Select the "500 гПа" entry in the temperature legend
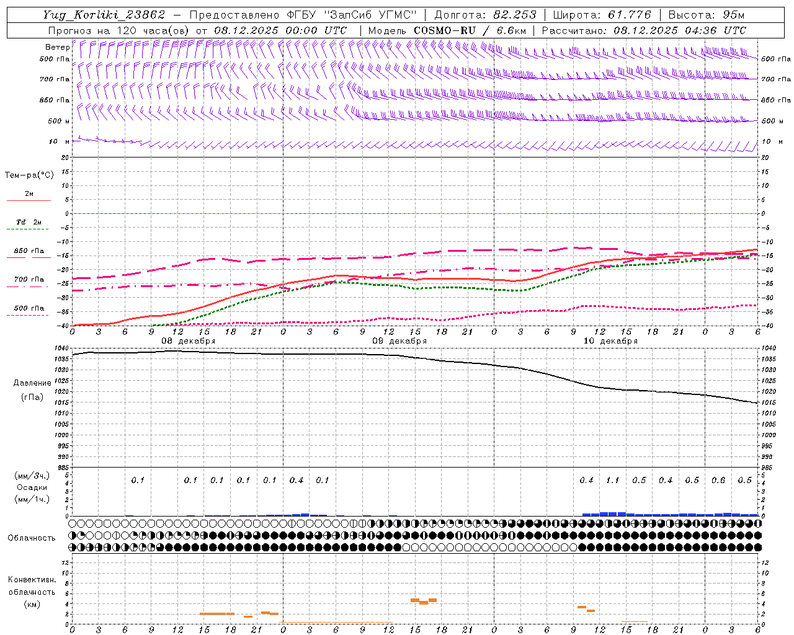 [x=29, y=308]
